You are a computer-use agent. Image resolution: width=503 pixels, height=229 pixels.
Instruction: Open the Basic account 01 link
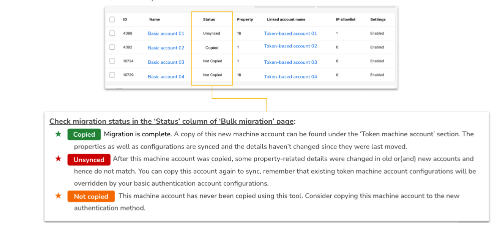(x=166, y=33)
